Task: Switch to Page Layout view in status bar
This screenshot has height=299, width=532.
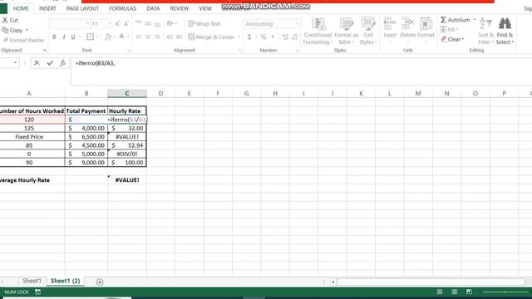Action: [455, 292]
